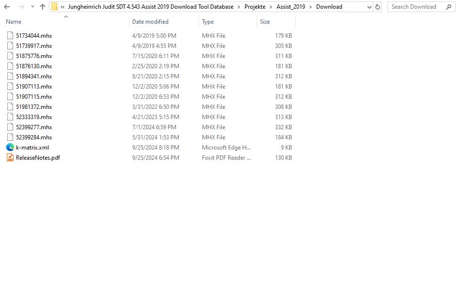The height and width of the screenshot is (287, 462).
Task: Select file icon of 51981372.mhx
Action: tap(10, 106)
